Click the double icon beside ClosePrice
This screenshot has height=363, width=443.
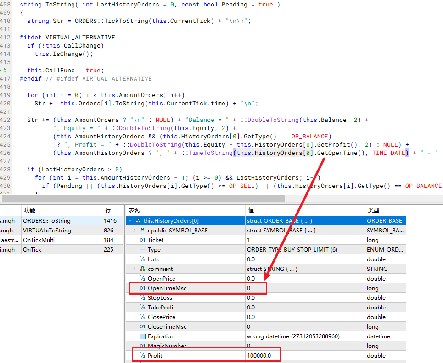click(x=142, y=317)
